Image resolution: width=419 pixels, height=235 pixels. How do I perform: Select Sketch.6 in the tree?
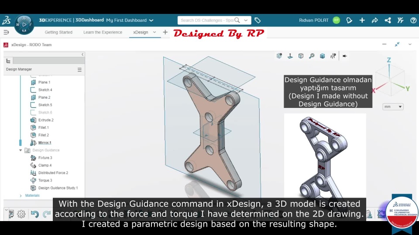coord(45,112)
